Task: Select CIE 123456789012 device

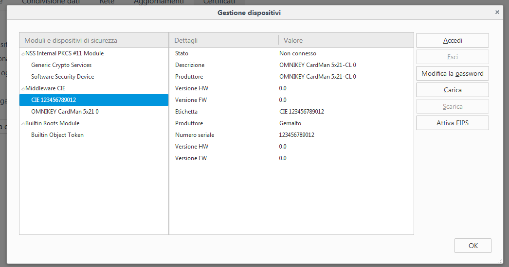Action: (x=94, y=100)
